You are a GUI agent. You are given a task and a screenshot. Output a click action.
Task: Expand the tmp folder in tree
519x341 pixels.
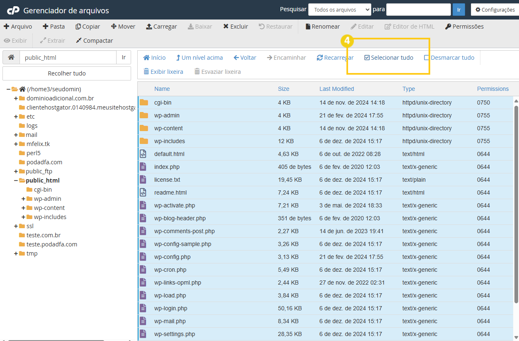(x=16, y=253)
